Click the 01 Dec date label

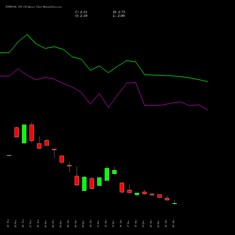tap(46, 224)
